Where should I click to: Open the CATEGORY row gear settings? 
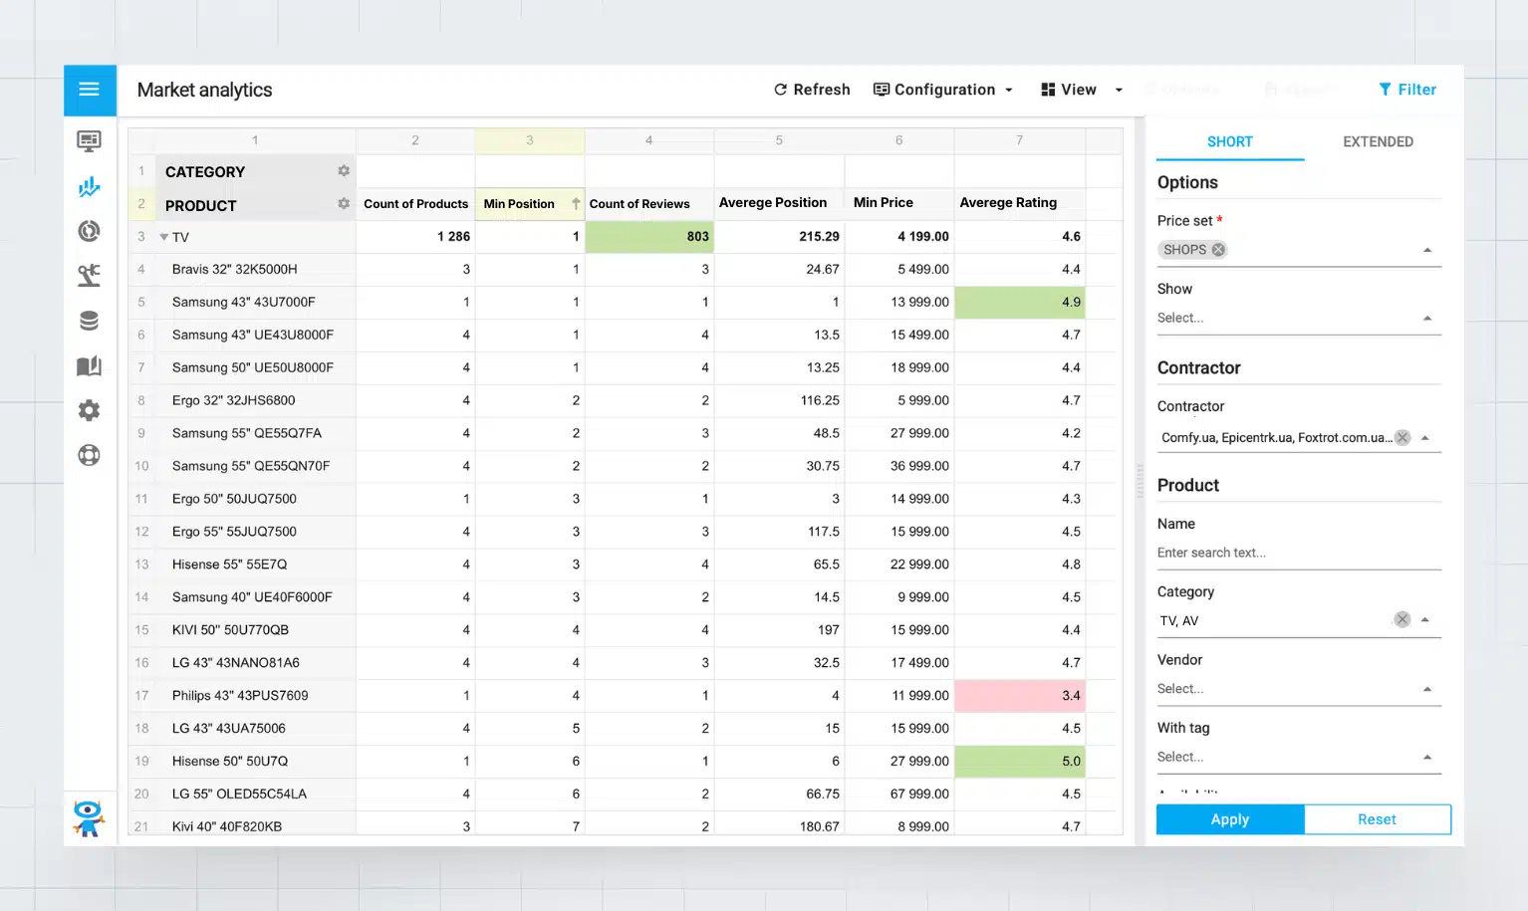pyautogui.click(x=344, y=171)
